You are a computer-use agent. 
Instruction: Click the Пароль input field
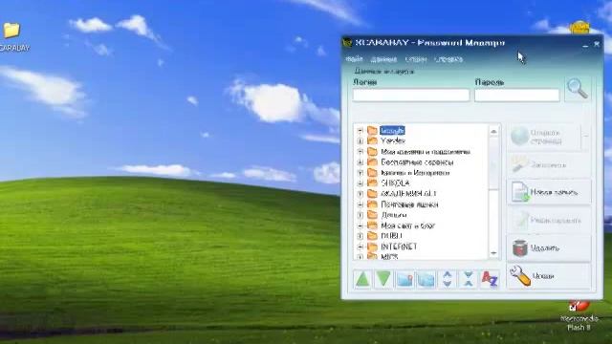tap(516, 96)
